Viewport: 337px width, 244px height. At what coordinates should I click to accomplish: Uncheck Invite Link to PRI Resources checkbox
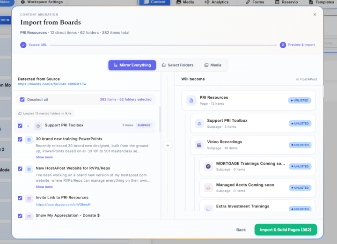(x=20, y=198)
